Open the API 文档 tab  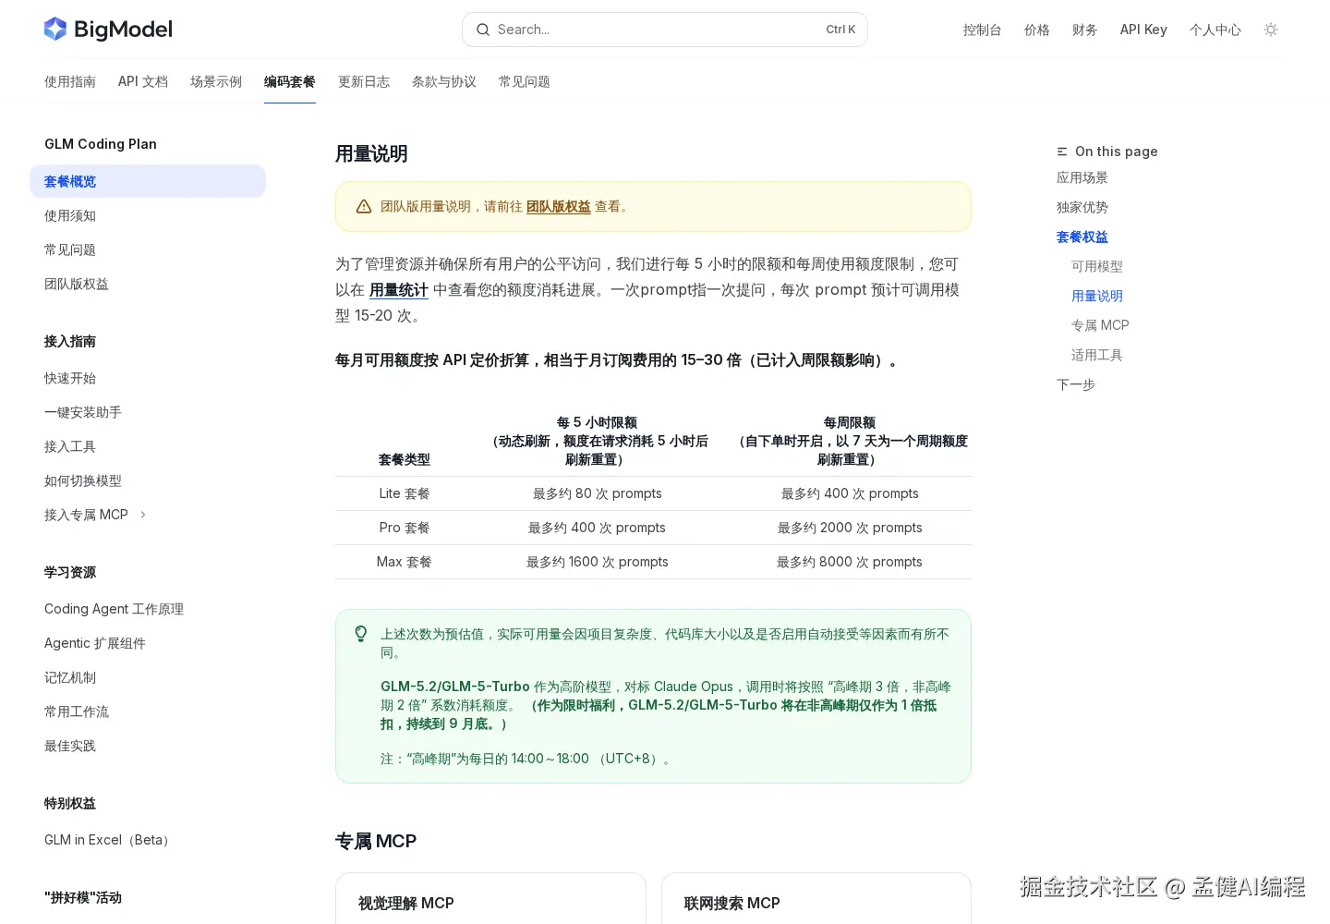click(x=143, y=81)
